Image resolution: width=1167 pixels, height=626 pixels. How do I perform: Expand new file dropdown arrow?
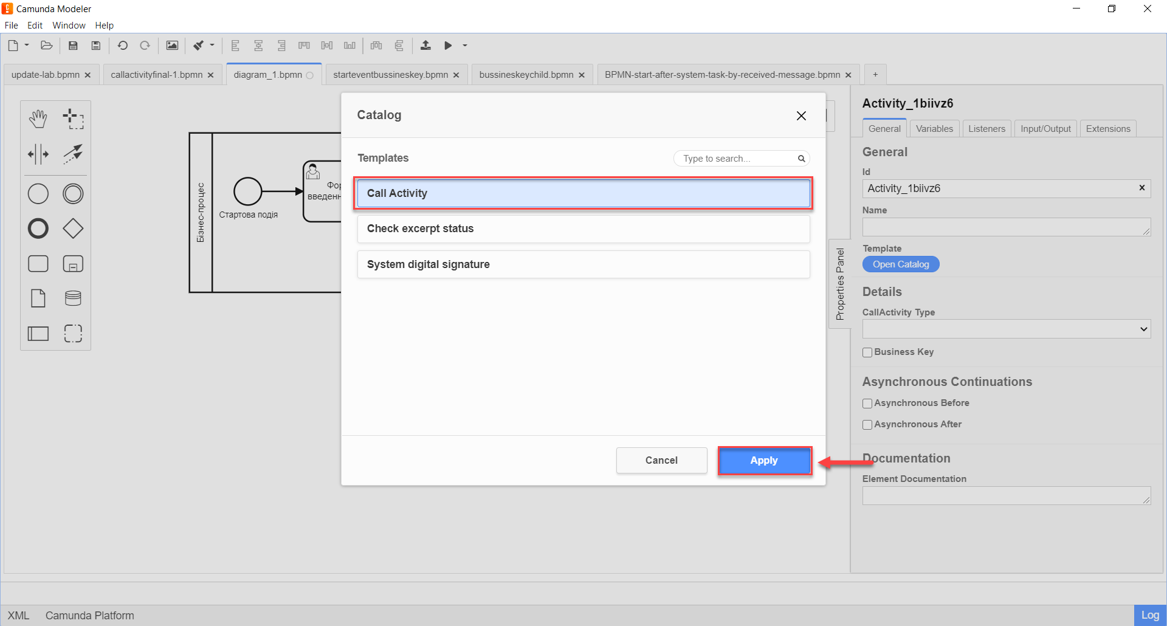point(27,46)
